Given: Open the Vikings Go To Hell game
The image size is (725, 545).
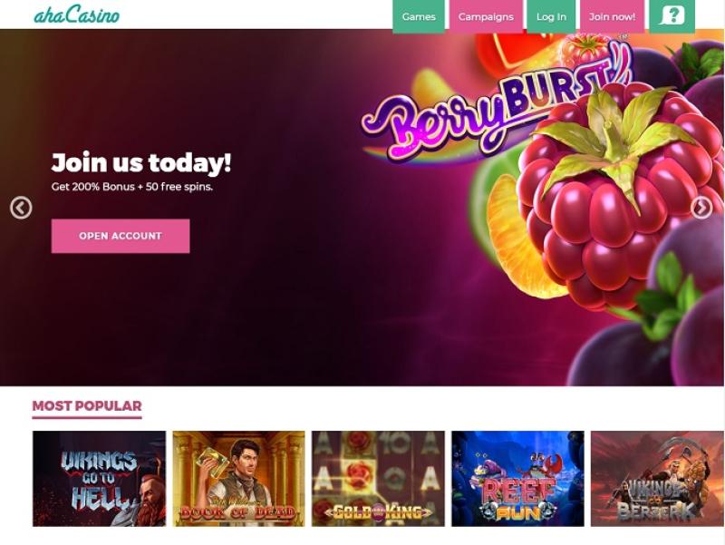Looking at the screenshot, I should coord(99,479).
